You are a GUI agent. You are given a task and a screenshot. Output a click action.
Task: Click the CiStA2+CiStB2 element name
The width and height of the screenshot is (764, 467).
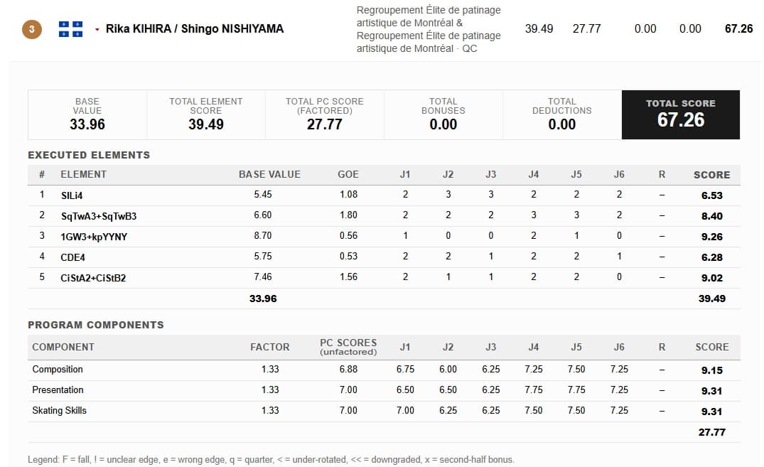93,278
